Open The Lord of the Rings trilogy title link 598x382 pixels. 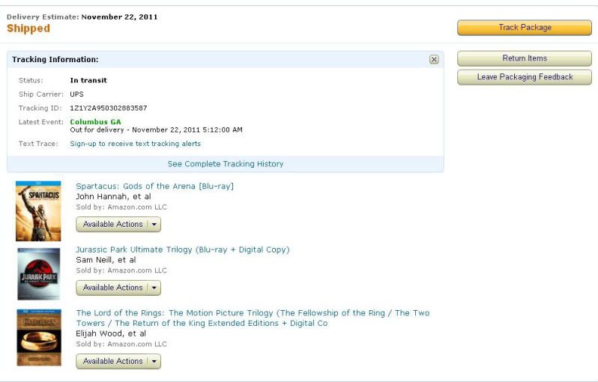(x=253, y=318)
